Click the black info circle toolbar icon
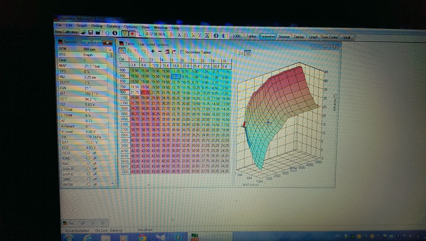The height and width of the screenshot is (241, 426). click(x=114, y=33)
